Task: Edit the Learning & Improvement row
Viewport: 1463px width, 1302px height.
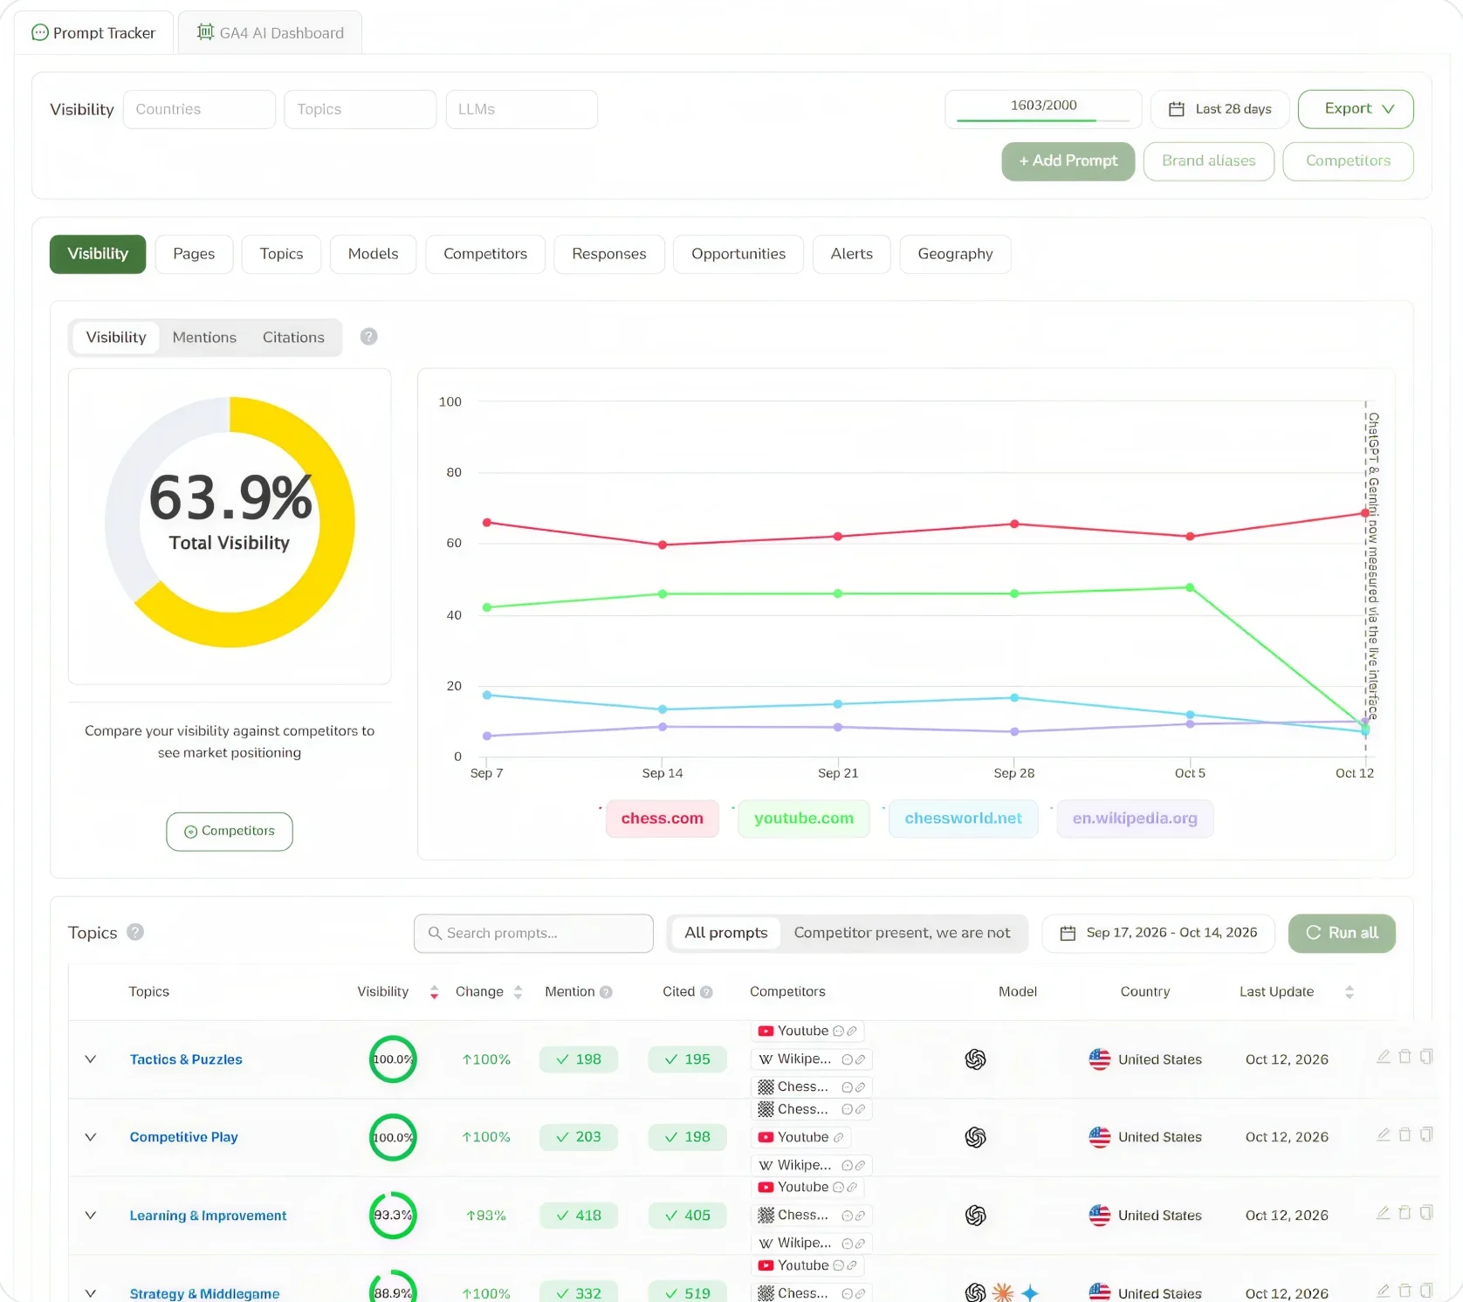Action: pyautogui.click(x=1383, y=1213)
